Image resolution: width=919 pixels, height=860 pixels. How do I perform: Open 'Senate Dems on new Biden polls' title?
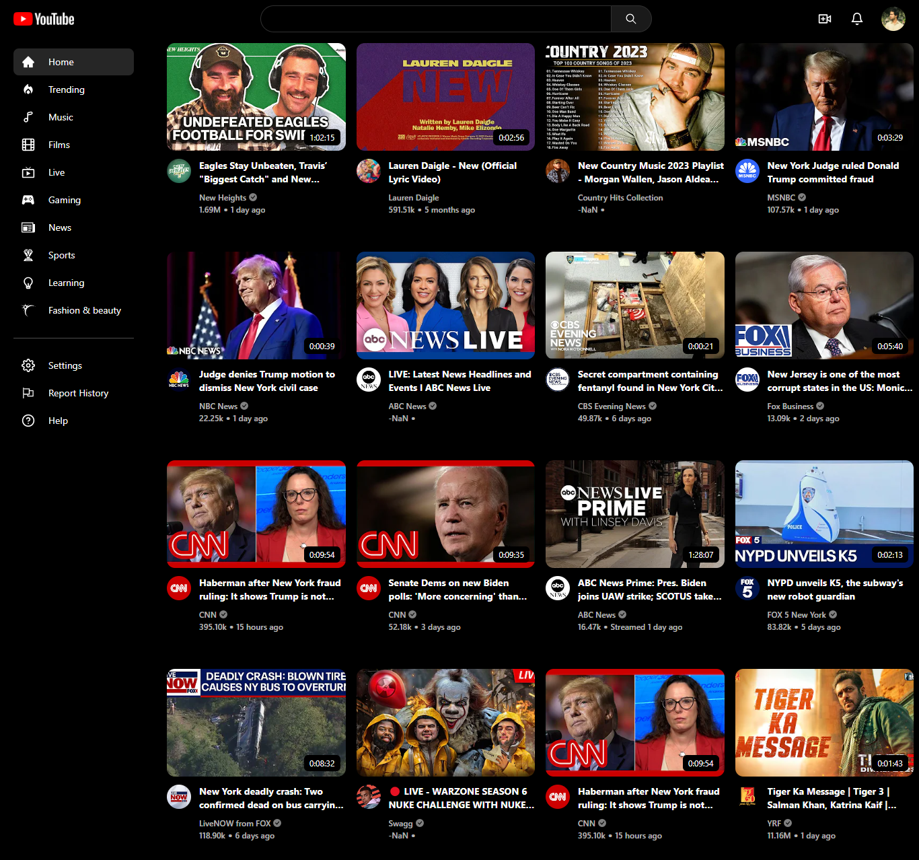[x=457, y=589]
